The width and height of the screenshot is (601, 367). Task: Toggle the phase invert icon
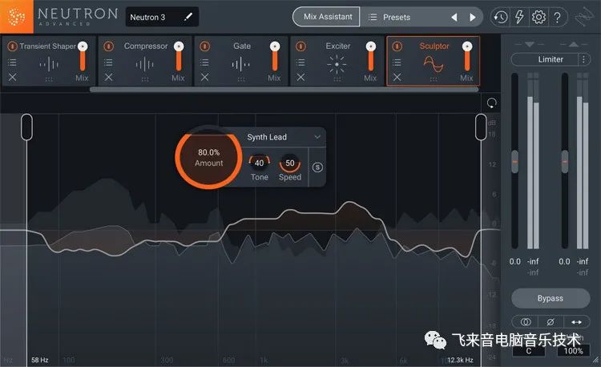[x=551, y=322]
